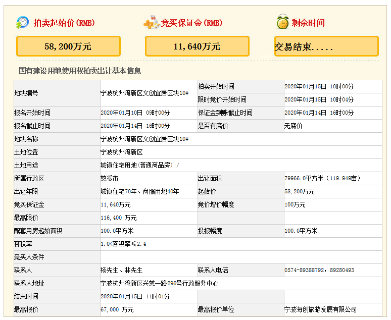
Task: Click the 出让面积 value 79966.0平方米
Action: tap(323, 178)
